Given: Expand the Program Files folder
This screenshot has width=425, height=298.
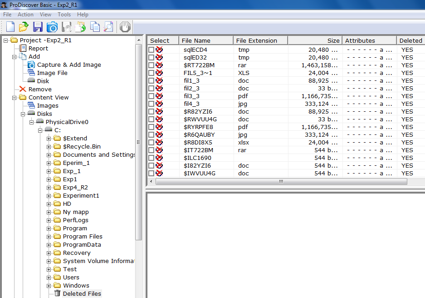Looking at the screenshot, I should [49, 237].
